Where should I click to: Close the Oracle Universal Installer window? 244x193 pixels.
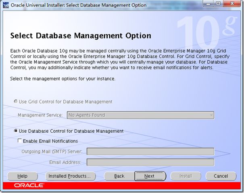click(x=232, y=4)
